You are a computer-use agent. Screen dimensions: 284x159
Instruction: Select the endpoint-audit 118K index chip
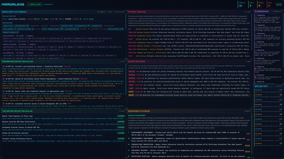pos(55,29)
